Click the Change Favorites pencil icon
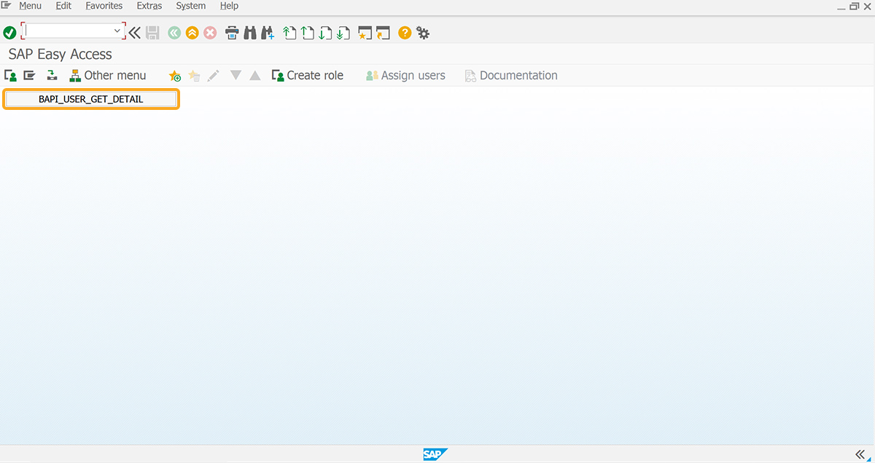875x463 pixels. click(x=213, y=76)
